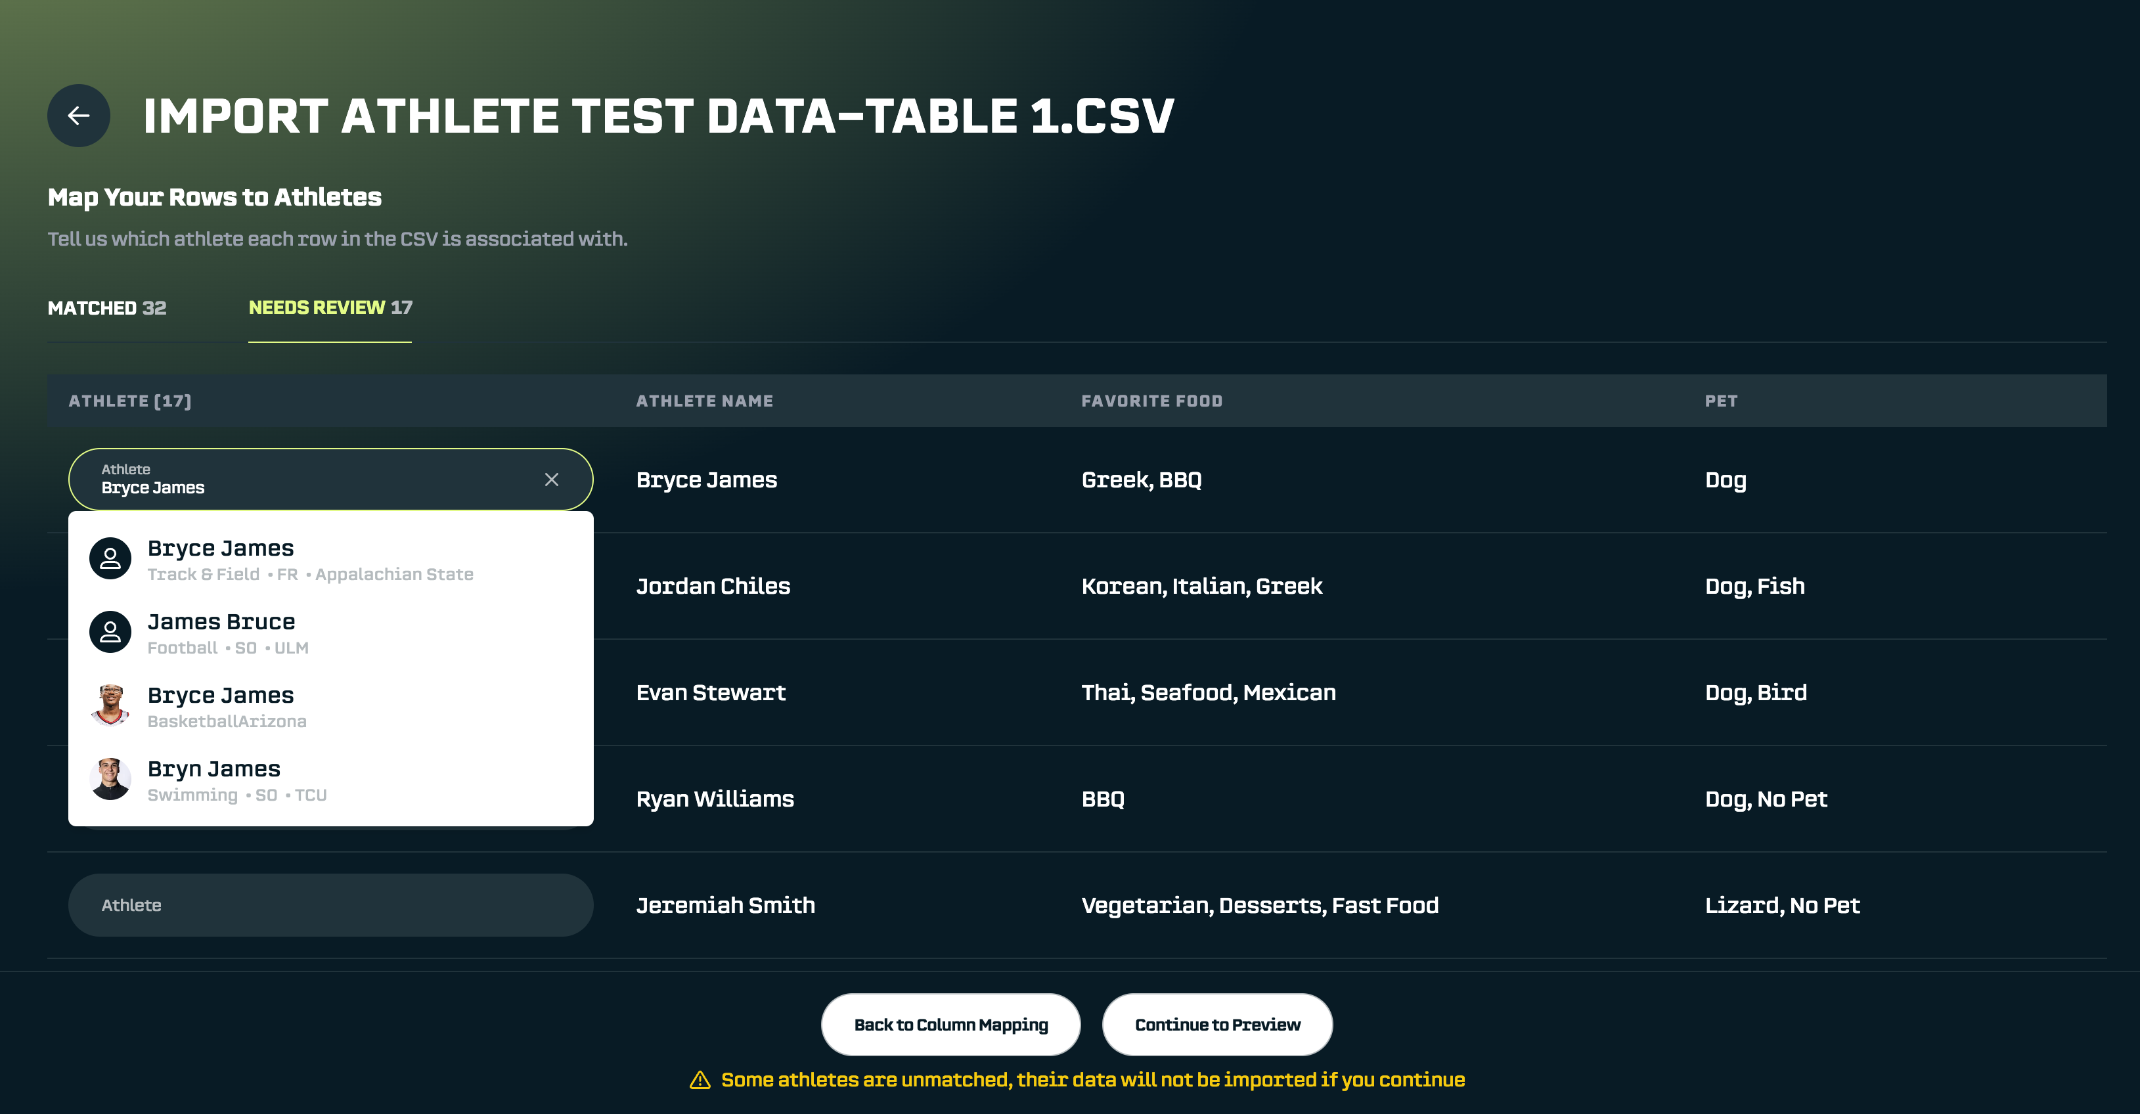Click Bryce James Appalachian State avatar icon

click(110, 558)
